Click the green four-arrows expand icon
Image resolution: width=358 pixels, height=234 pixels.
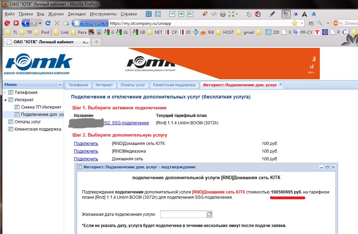point(231,14)
